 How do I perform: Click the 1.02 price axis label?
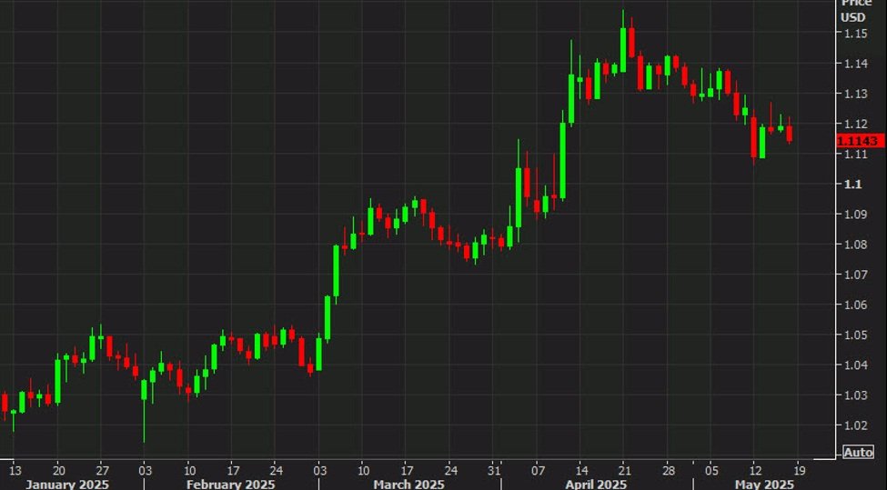tap(854, 425)
